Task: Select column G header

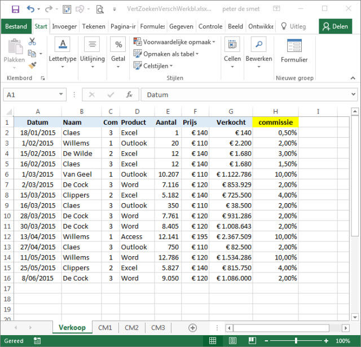Action: pyautogui.click(x=231, y=112)
